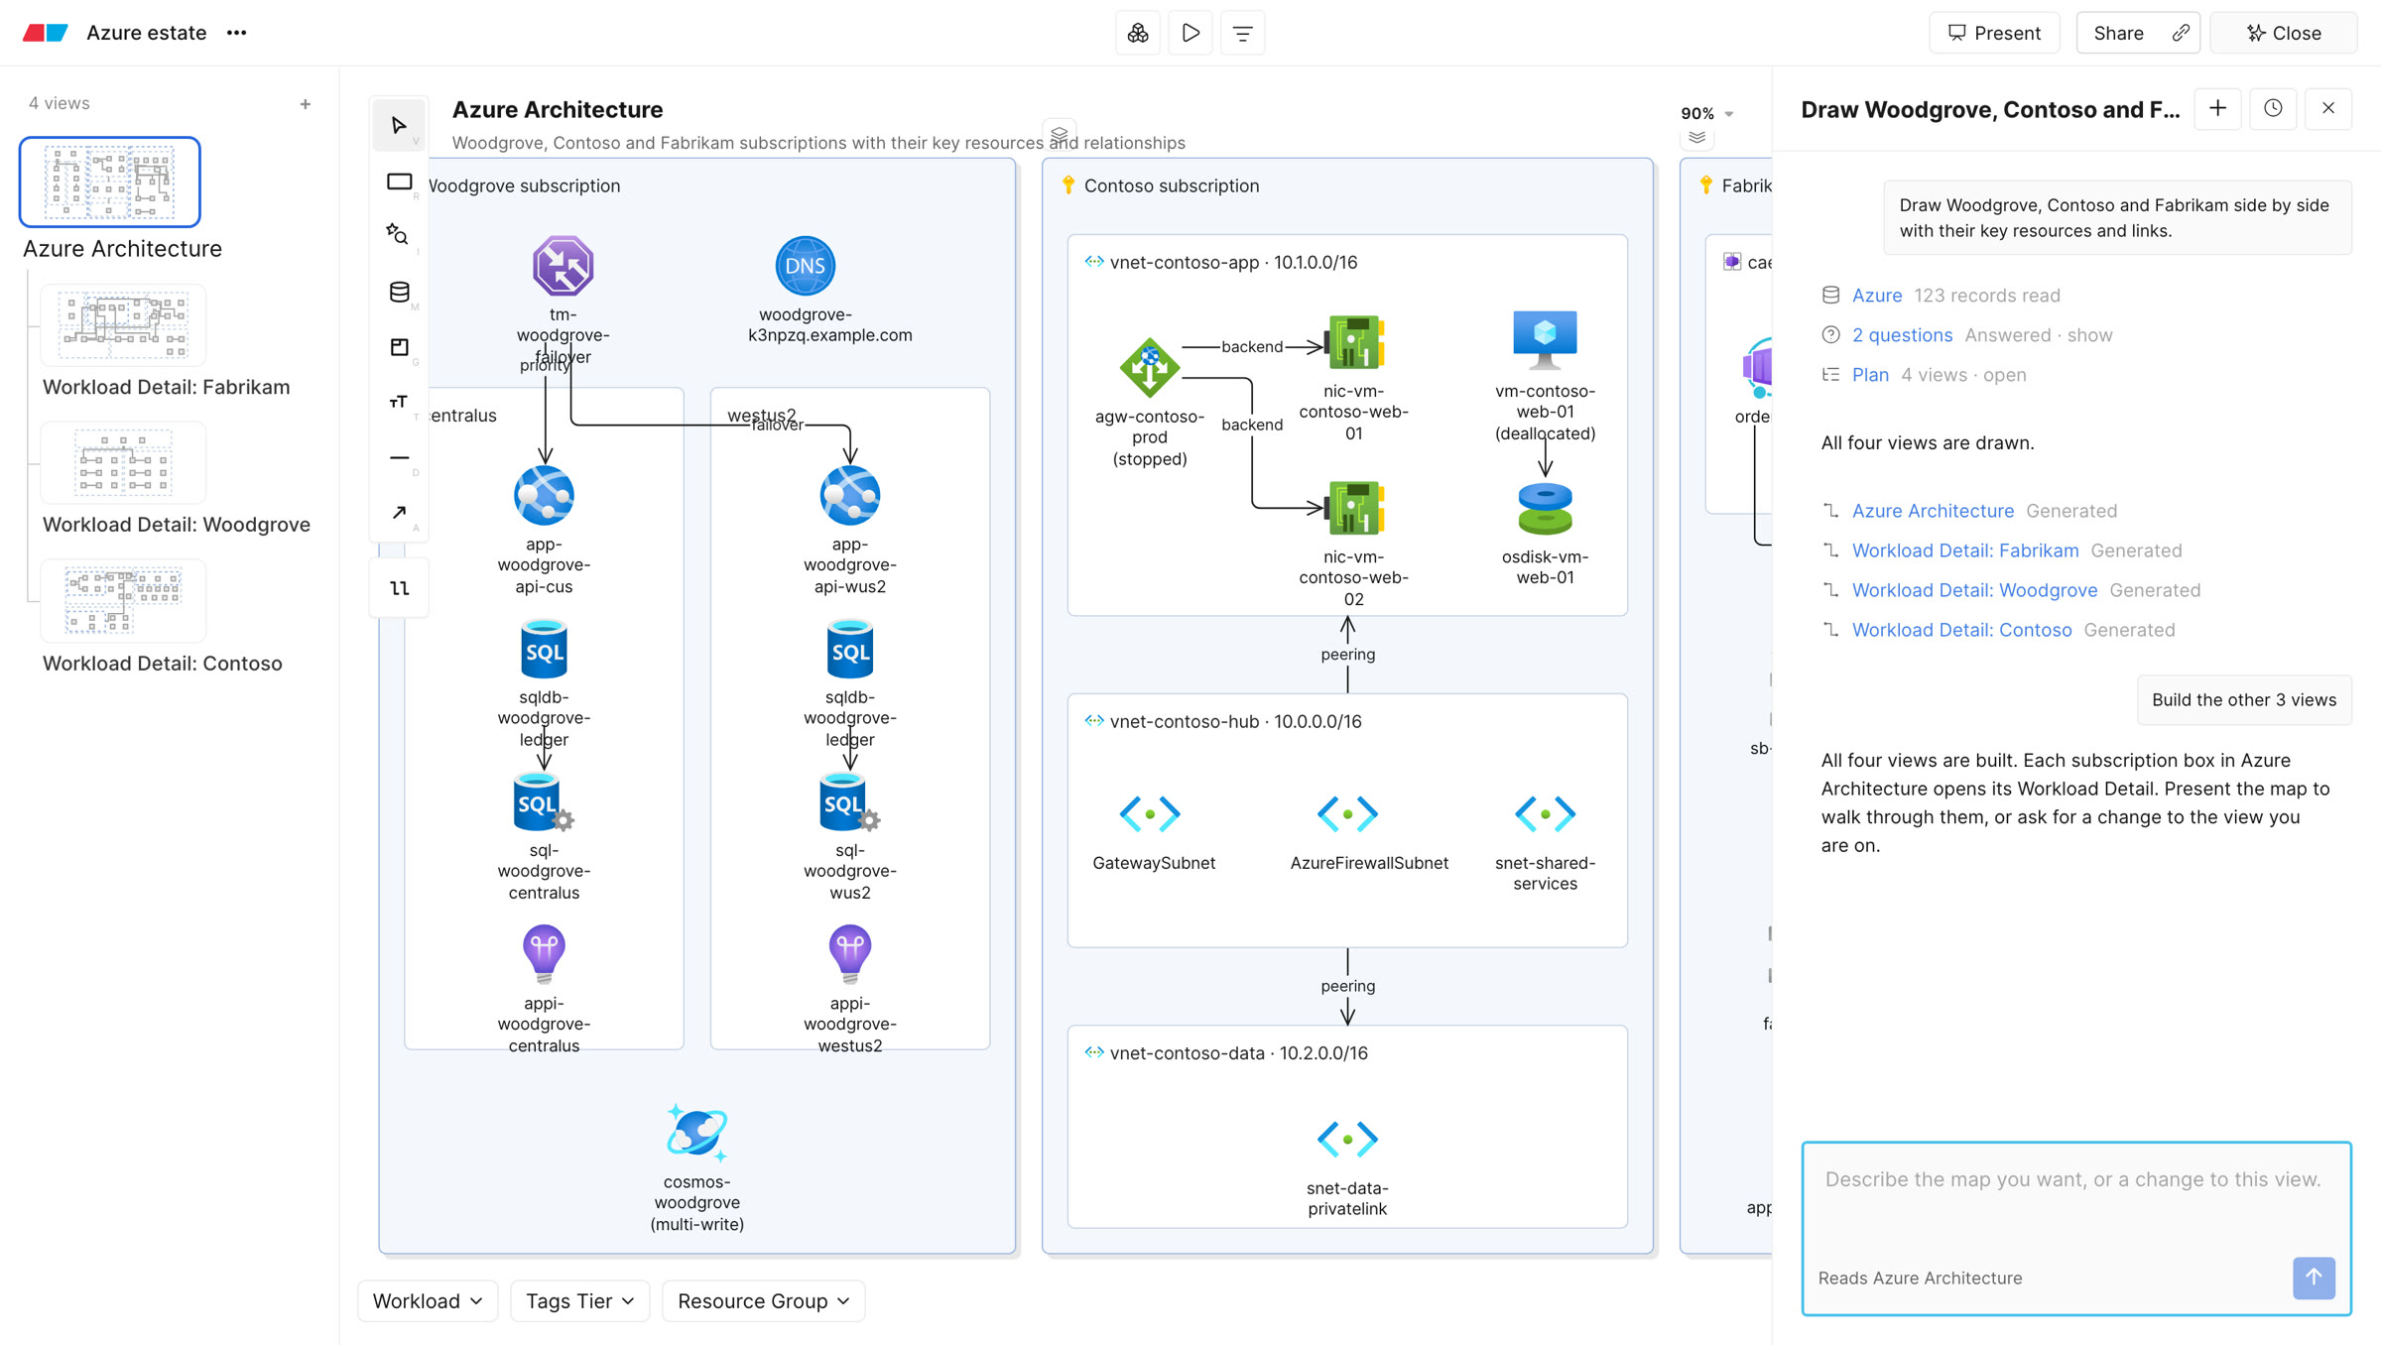Open the database/data source tool
Image resolution: width=2381 pixels, height=1345 pixels.
(399, 292)
